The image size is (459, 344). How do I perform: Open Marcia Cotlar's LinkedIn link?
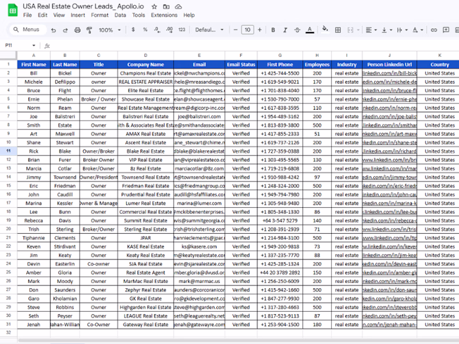390,169
